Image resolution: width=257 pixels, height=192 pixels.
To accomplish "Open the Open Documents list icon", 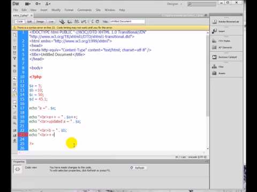I will coord(15,35).
